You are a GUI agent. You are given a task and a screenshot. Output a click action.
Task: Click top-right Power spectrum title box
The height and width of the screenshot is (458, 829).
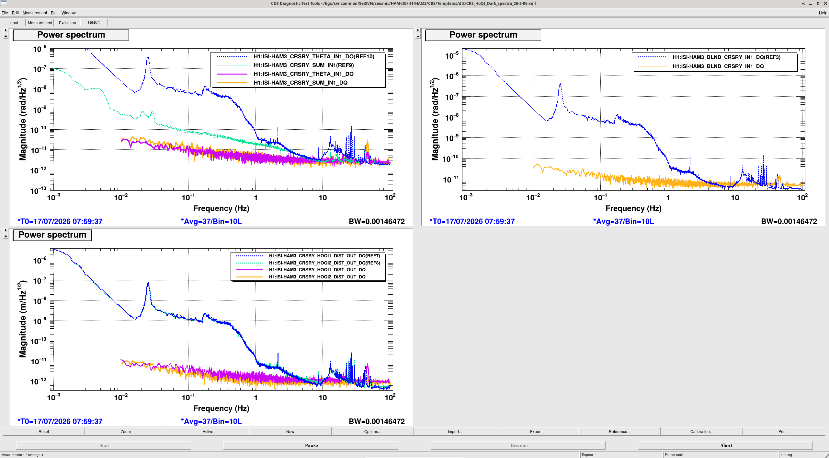point(483,35)
